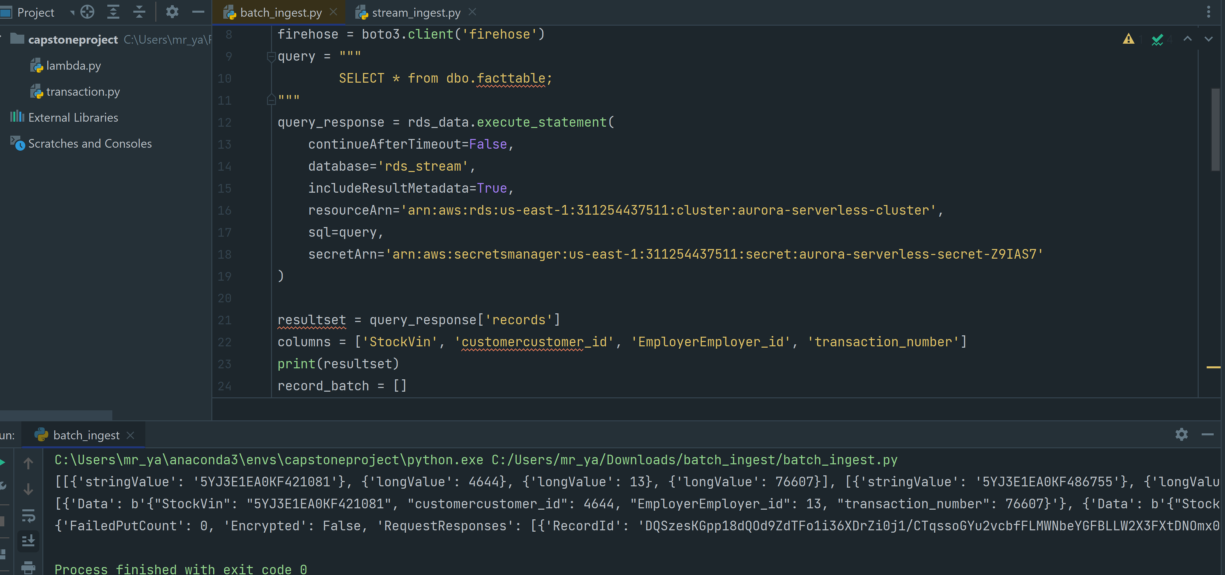Image resolution: width=1225 pixels, height=575 pixels.
Task: Click the green inspections checkmark widget
Action: pos(1157,40)
